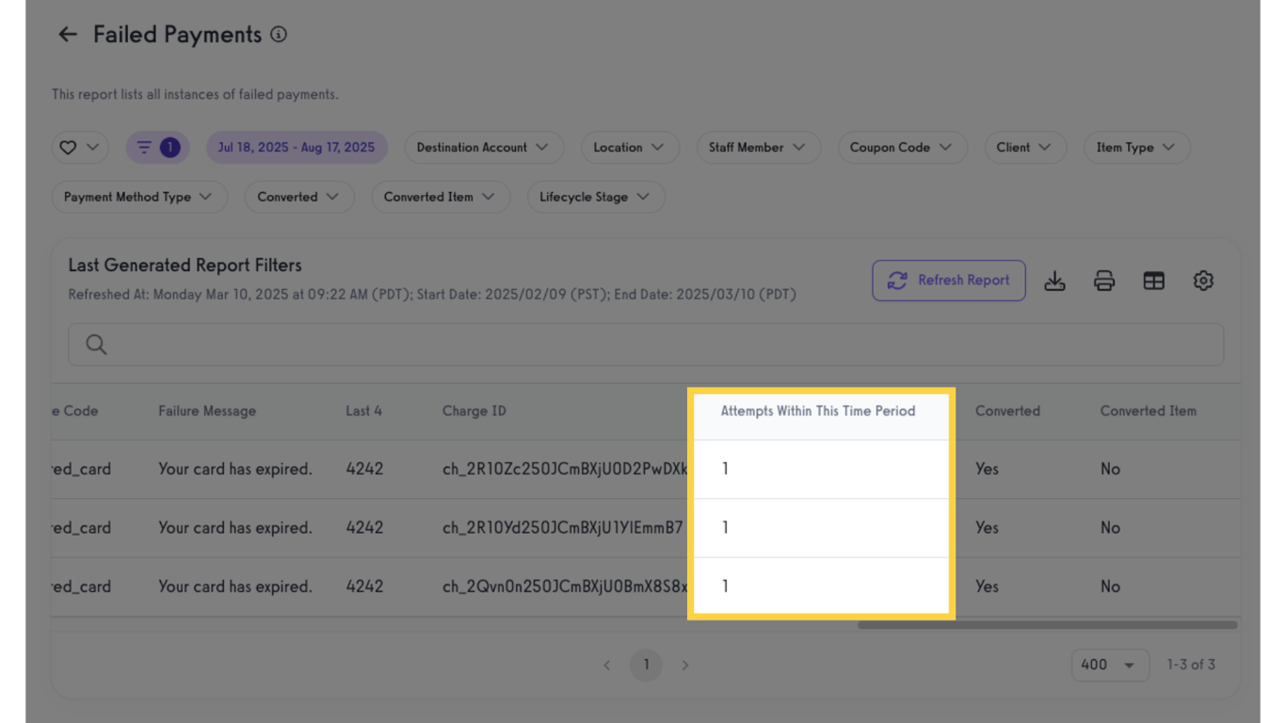1286x723 pixels.
Task: Sort by the Last 4 column header
Action: tap(363, 411)
